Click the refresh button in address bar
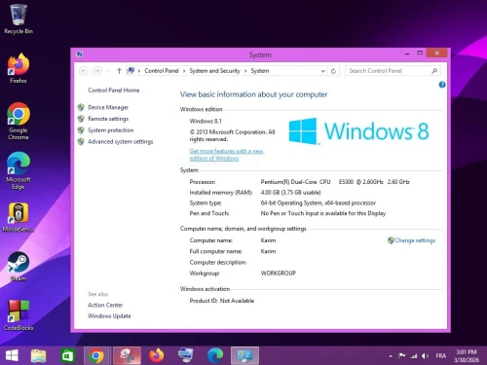Screen dimensions: 487x365 333,71
